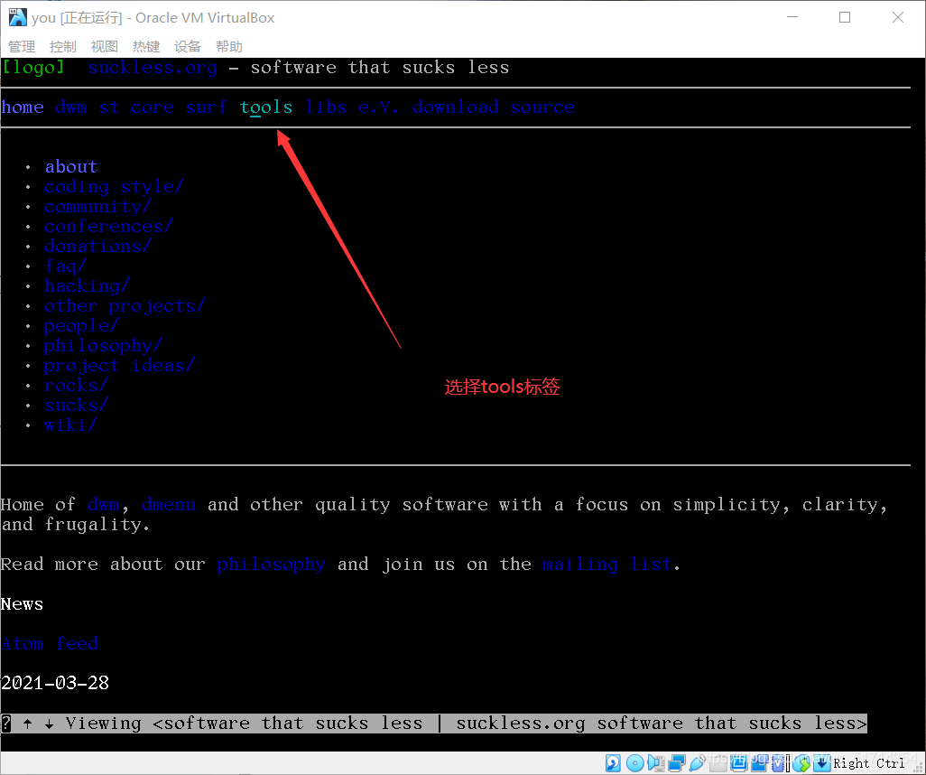Image resolution: width=926 pixels, height=775 pixels.
Task: Follow the suckless.org header link
Action: click(x=153, y=68)
